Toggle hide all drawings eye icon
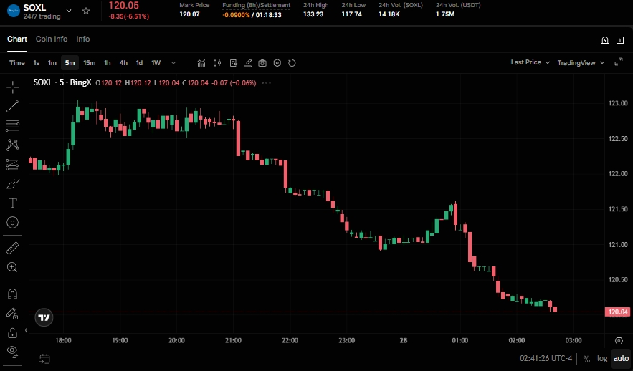 point(12,350)
